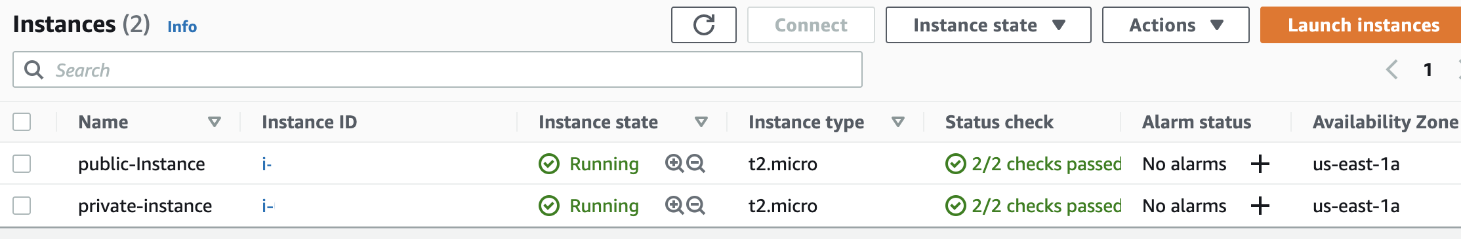Click zoom-out icon for private-instance state

[695, 205]
